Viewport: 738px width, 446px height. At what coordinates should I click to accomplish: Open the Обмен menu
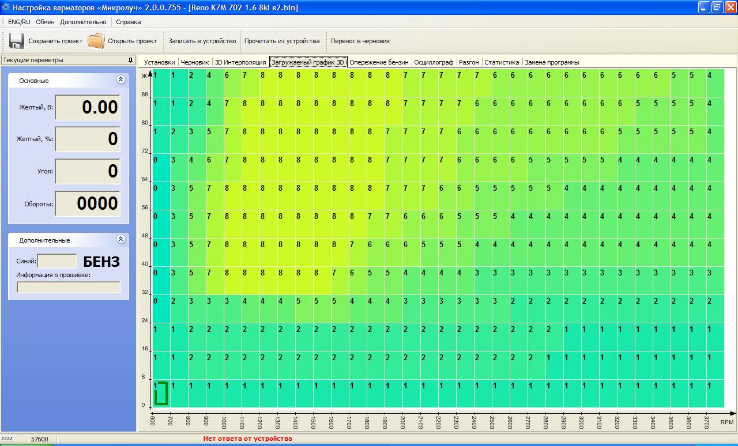tap(45, 22)
